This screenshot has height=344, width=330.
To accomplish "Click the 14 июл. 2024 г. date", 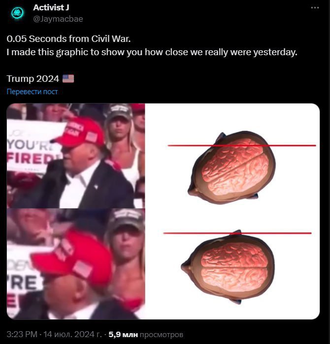I will 72,334.
